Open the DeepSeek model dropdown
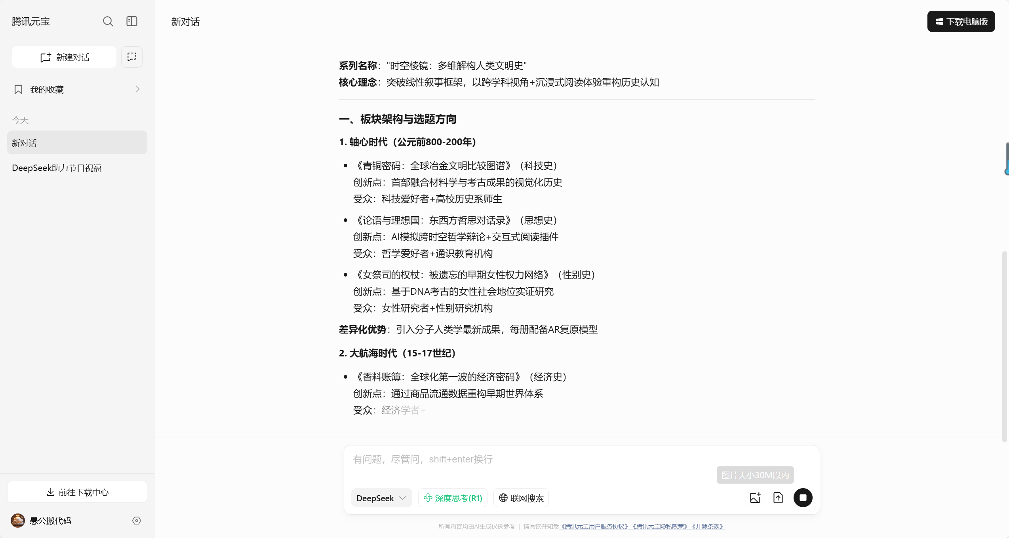Screen dimensions: 1009x538 pos(381,498)
